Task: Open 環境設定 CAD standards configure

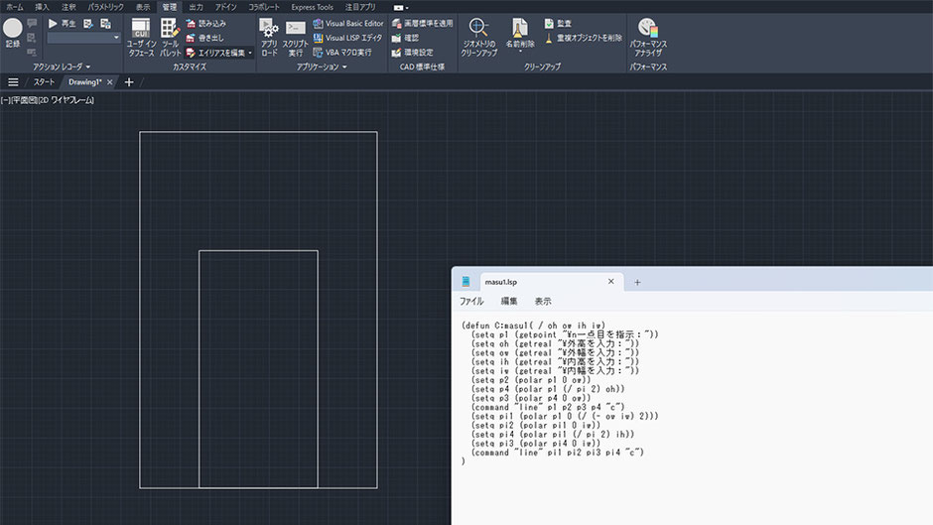Action: (412, 53)
